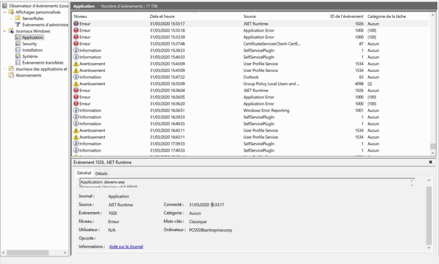Click the event list vertical scrollbar thumb
This screenshot has height=264, width=439.
click(433, 146)
